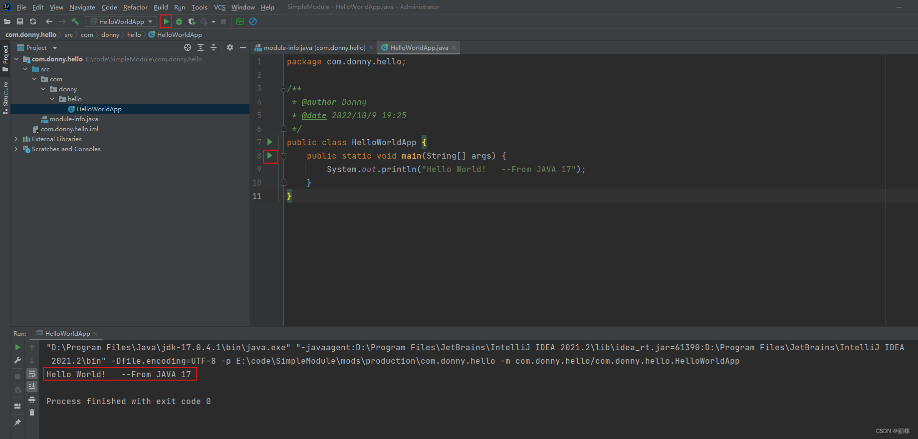Open the green profiler chart icon
918x439 pixels.
click(240, 21)
